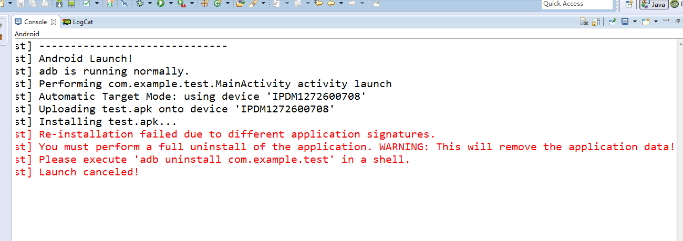Viewport: 683px width, 241px height.
Task: Click the 'Automatic Target Mode' line
Action: [x=202, y=97]
